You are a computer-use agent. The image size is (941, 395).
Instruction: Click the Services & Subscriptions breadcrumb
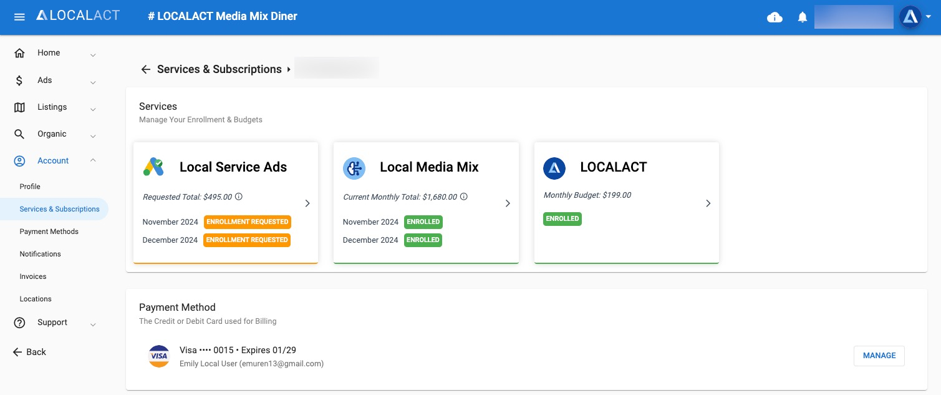(220, 69)
